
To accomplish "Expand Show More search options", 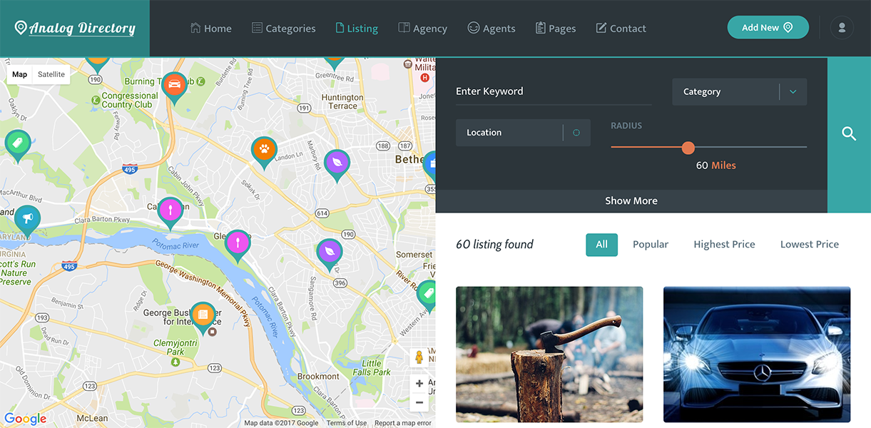I will (x=631, y=201).
